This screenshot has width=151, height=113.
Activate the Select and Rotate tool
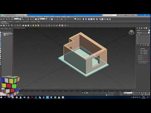point(33,19)
